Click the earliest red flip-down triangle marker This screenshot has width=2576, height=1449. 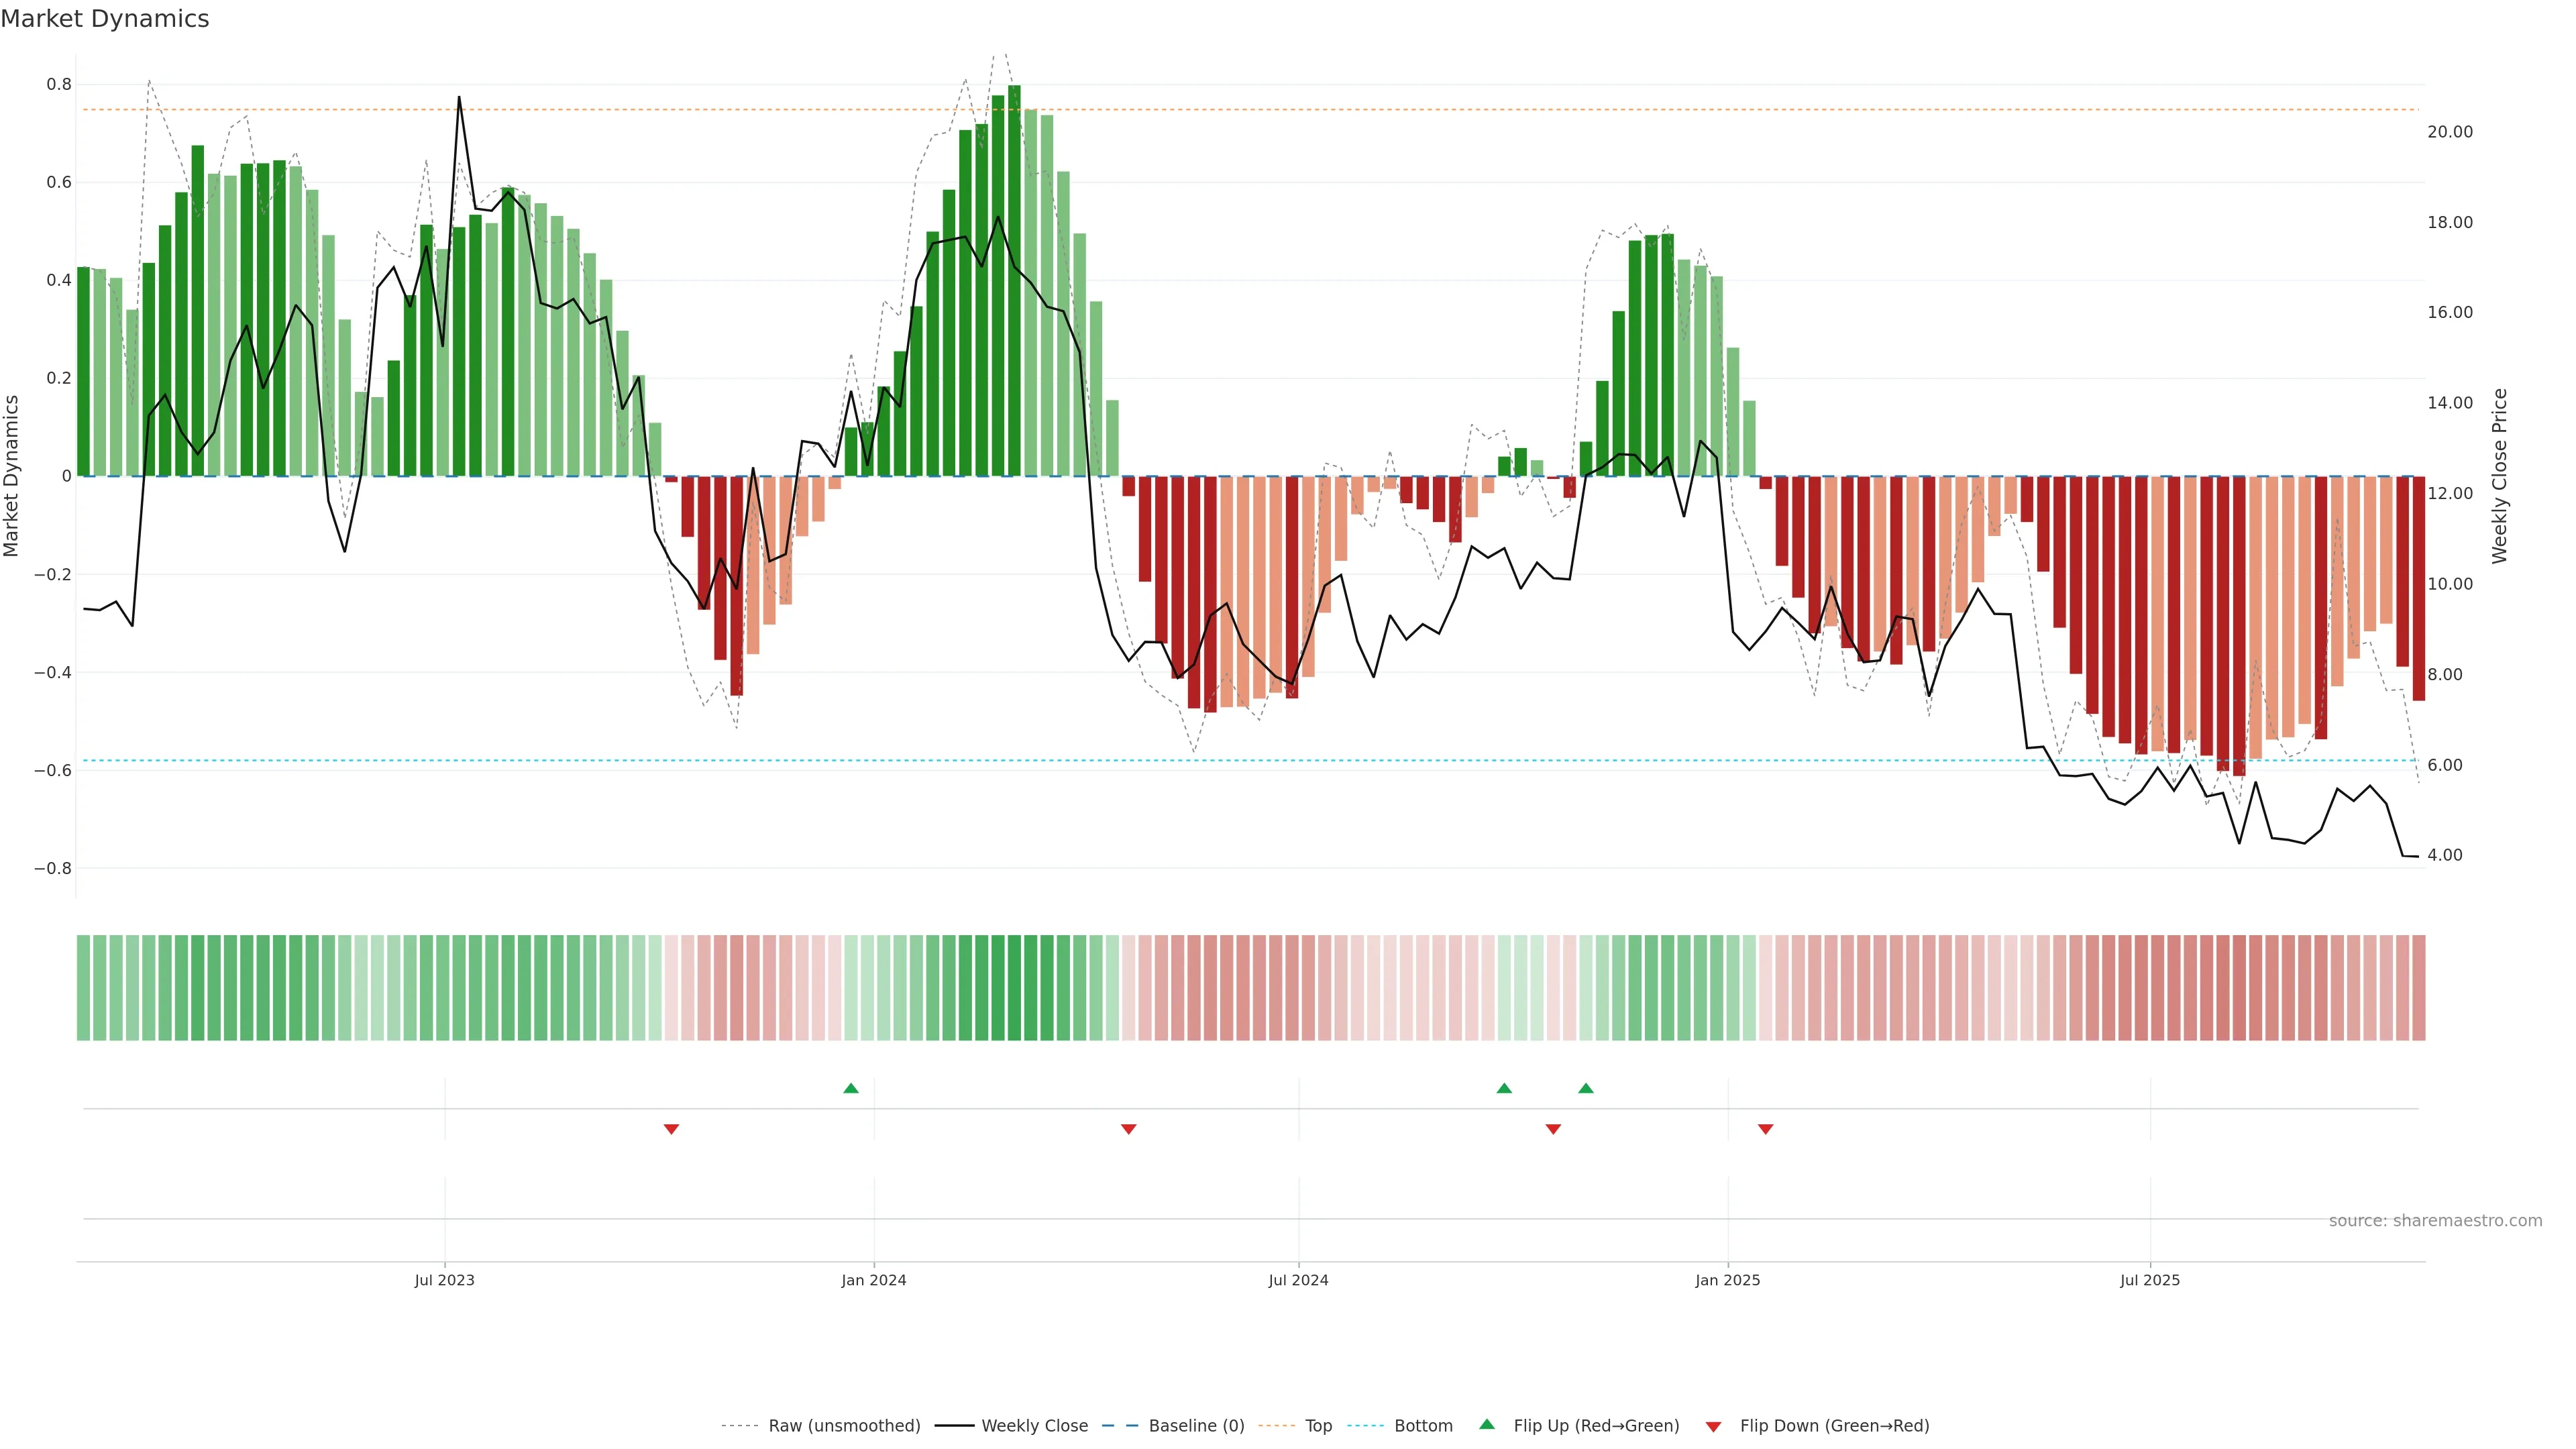coord(671,1129)
